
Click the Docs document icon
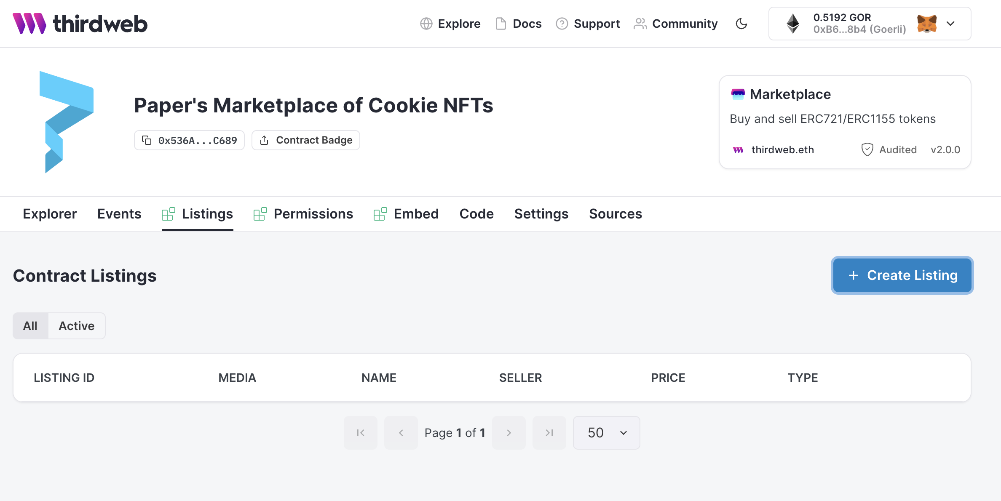(x=500, y=24)
